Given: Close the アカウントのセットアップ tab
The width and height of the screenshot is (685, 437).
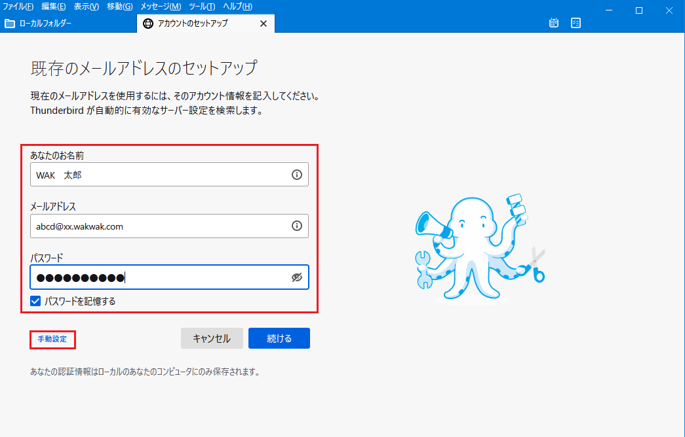Looking at the screenshot, I should (x=264, y=24).
